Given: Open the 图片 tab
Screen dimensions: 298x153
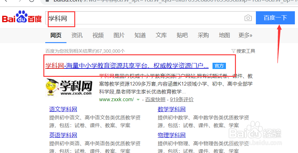Looking at the screenshot, I should click(119, 35).
